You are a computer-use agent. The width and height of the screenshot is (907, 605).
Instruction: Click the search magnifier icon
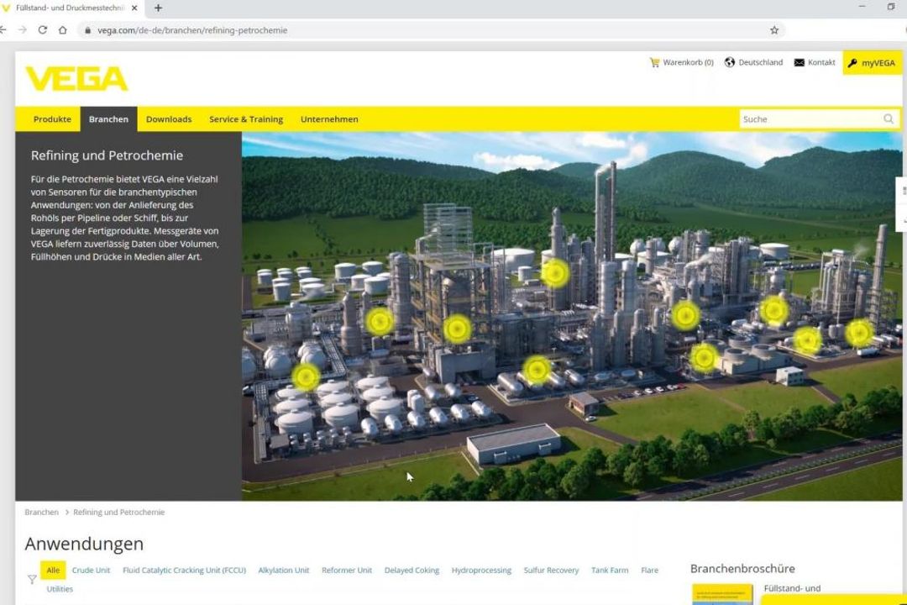pyautogui.click(x=889, y=119)
